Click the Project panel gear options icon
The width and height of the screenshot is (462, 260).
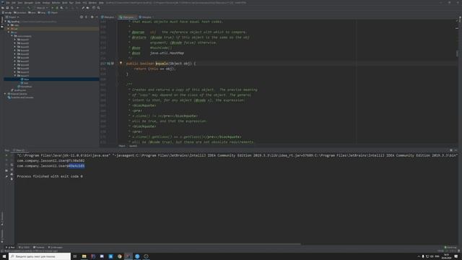coord(92,17)
